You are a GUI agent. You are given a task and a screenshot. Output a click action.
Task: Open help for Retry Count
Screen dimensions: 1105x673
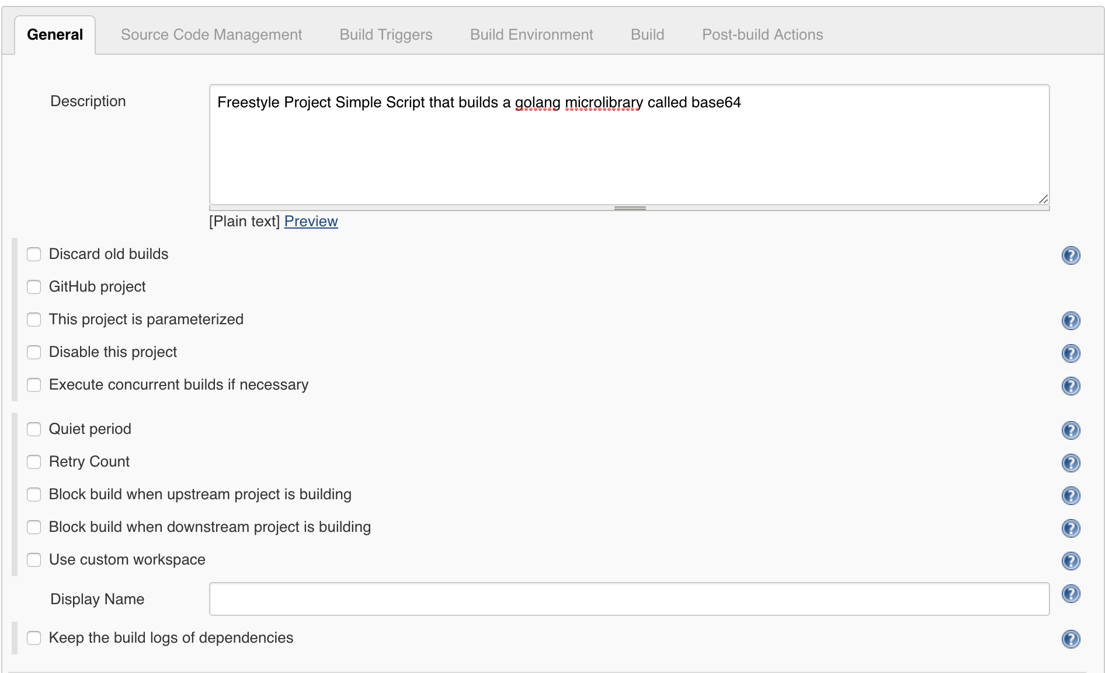coord(1071,463)
